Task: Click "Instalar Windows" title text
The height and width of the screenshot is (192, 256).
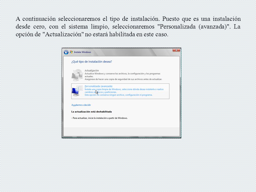Action: (x=82, y=52)
